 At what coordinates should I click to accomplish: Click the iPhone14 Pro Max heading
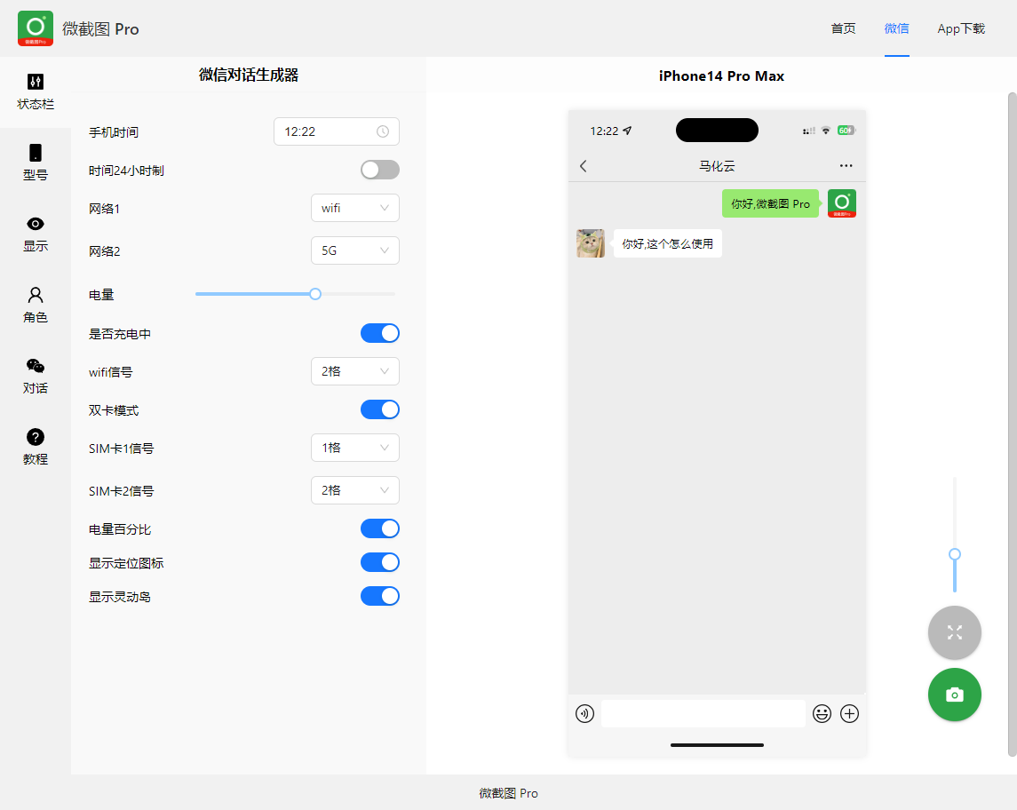(x=721, y=75)
